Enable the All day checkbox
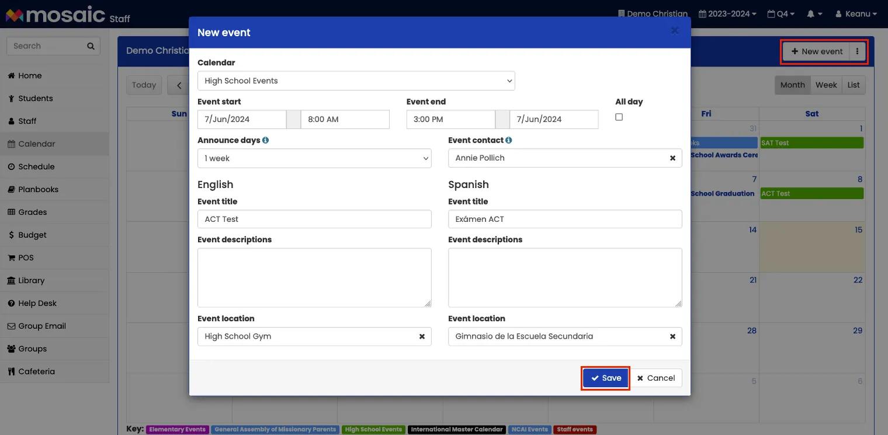The image size is (888, 435). pyautogui.click(x=619, y=117)
